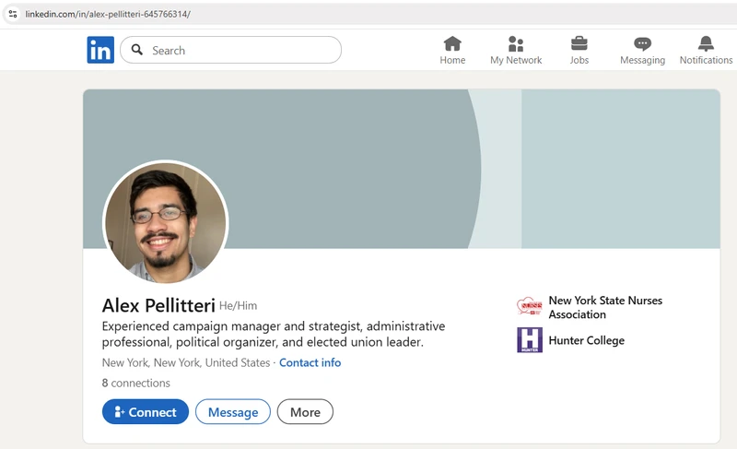This screenshot has height=449, width=737.
Task: Go to Home via house icon
Action: [452, 43]
